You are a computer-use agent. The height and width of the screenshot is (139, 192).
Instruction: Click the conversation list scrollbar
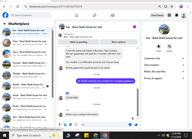tap(53, 64)
